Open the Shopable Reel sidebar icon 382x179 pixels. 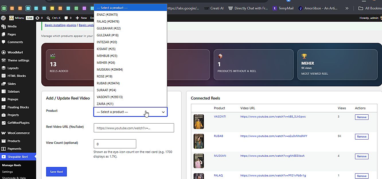(x=3, y=157)
